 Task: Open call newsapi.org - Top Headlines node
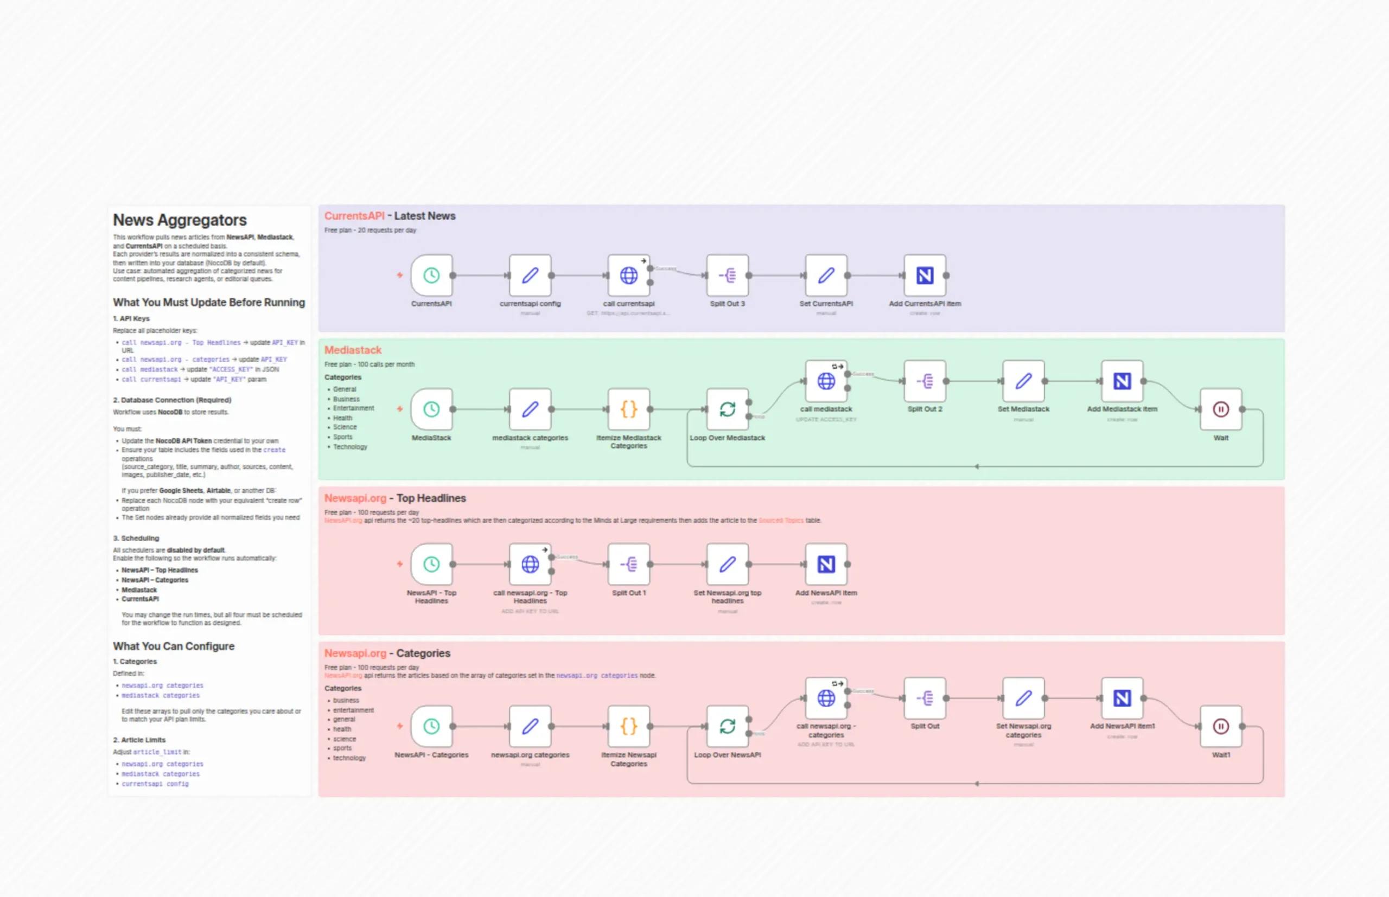[530, 564]
